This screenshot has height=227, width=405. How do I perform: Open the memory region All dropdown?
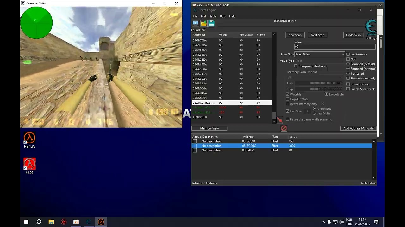click(315, 77)
